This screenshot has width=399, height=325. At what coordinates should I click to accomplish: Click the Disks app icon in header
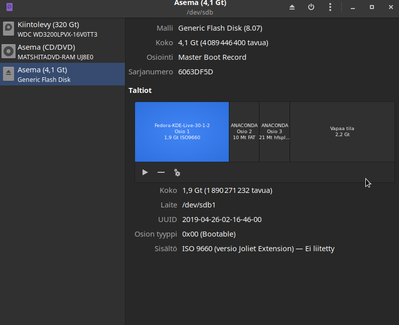point(10,7)
